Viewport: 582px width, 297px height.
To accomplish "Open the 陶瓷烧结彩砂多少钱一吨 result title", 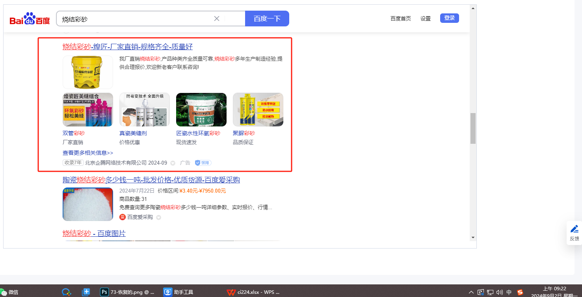I will click(x=151, y=180).
